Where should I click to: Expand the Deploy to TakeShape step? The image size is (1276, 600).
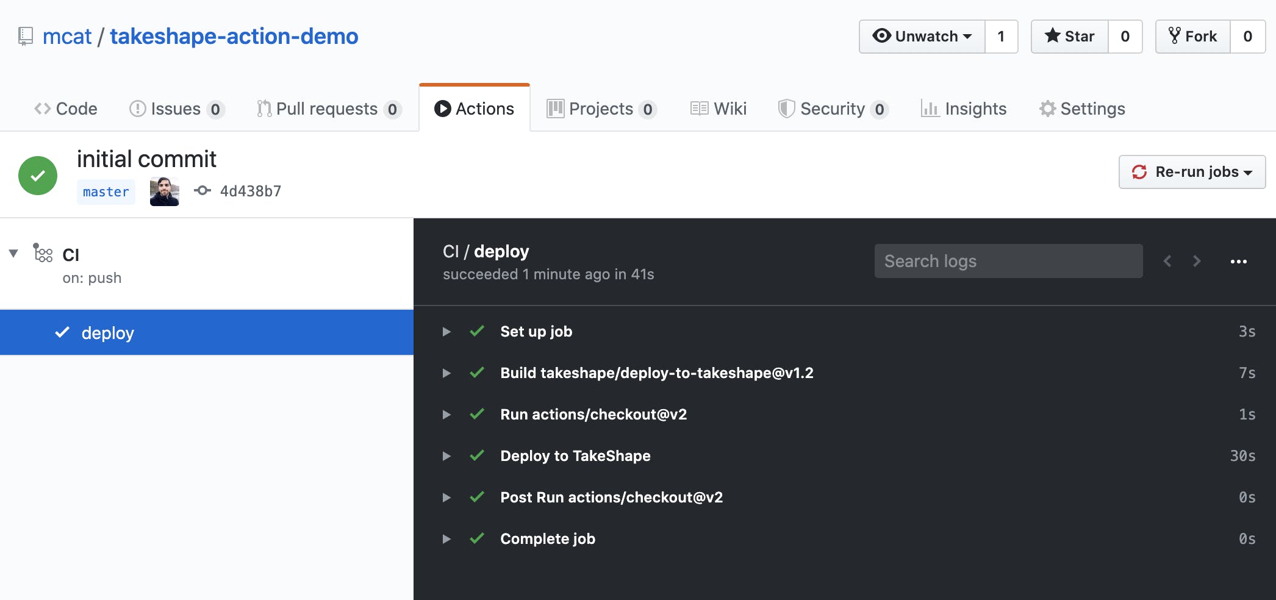446,456
